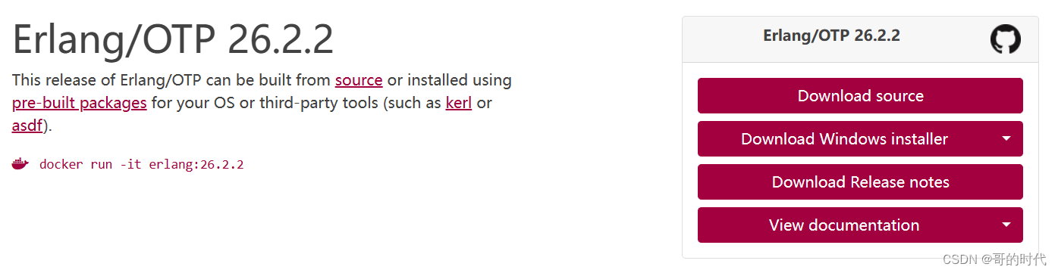This screenshot has height=273, width=1058.
Task: Click the sentence starting "This release of"
Action: (262, 103)
